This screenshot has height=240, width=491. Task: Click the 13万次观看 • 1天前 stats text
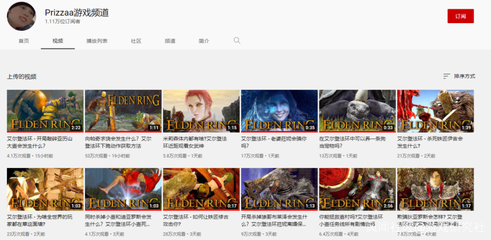338,156
